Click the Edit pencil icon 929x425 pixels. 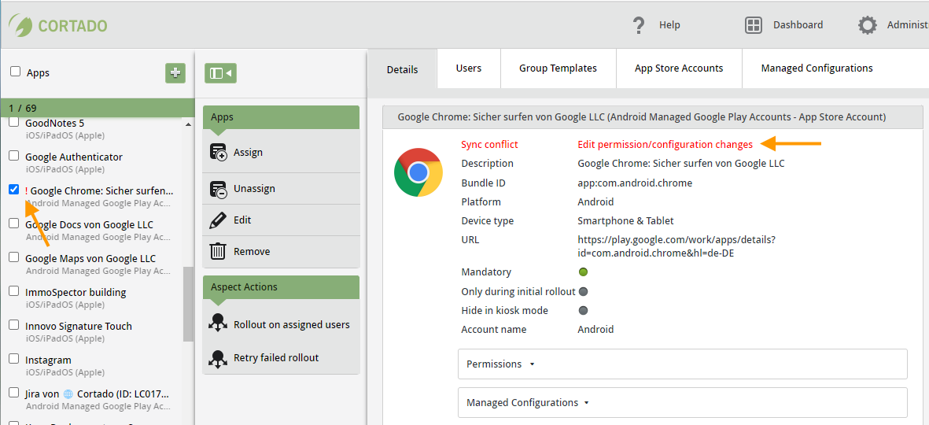tap(218, 220)
